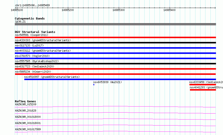Screen dimensions: 223x135
Task: Click the nsv6053939 (Wu2021) label
Action: [x=107, y=82]
